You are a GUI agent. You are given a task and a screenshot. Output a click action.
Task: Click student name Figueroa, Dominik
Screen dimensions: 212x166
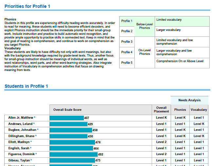coord(22,154)
